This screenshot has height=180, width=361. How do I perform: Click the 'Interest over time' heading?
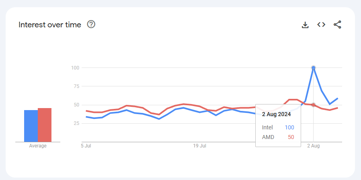(50, 25)
